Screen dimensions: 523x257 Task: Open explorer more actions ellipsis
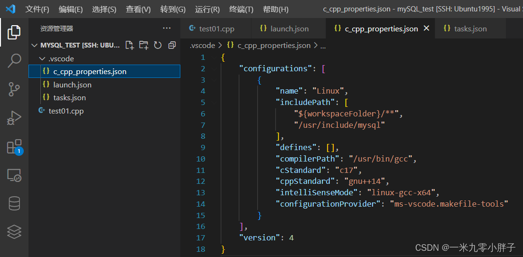point(167,29)
